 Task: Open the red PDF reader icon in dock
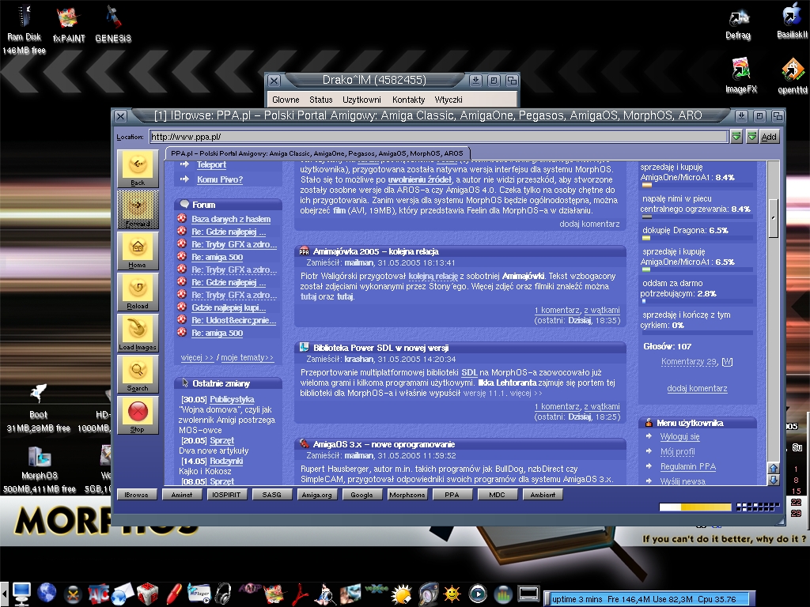tap(301, 594)
